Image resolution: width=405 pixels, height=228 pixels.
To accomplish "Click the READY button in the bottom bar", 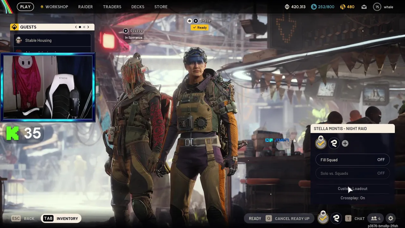I will click(255, 218).
